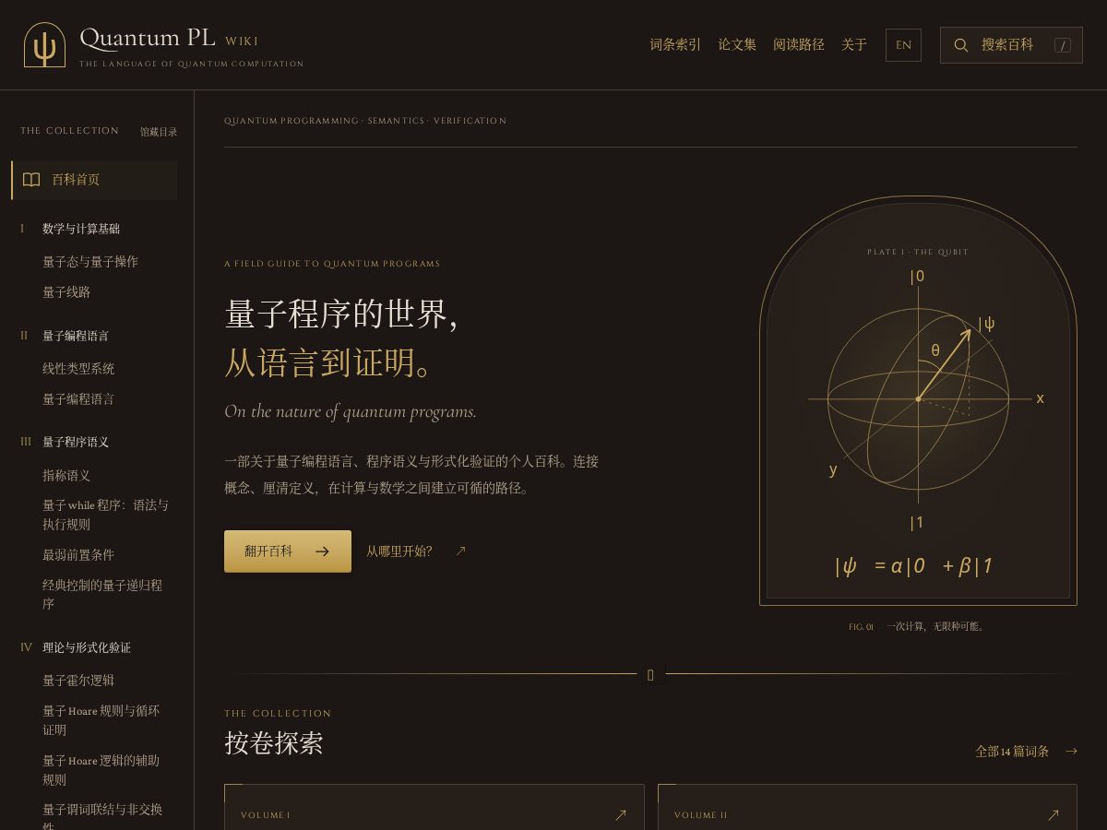
Task: Open 量子线路 entry
Action: (x=66, y=292)
